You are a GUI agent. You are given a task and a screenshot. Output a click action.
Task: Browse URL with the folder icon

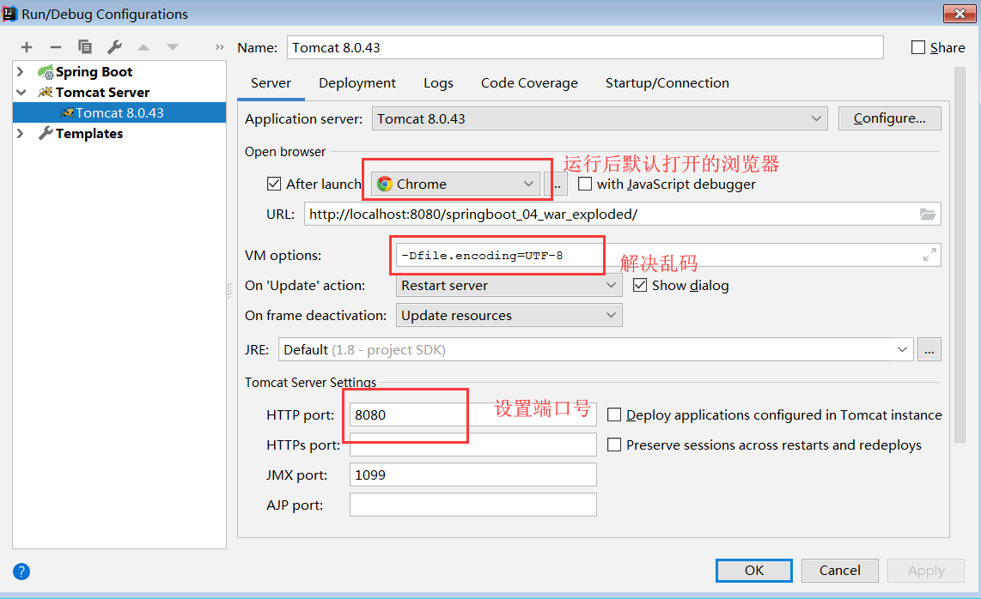928,215
